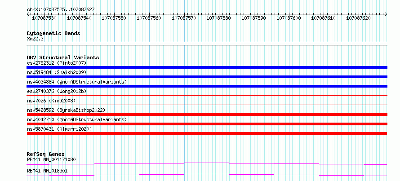The width and height of the screenshot is (400, 181).
Task: Select the red bar under nsv4042710
Action: 207,124
